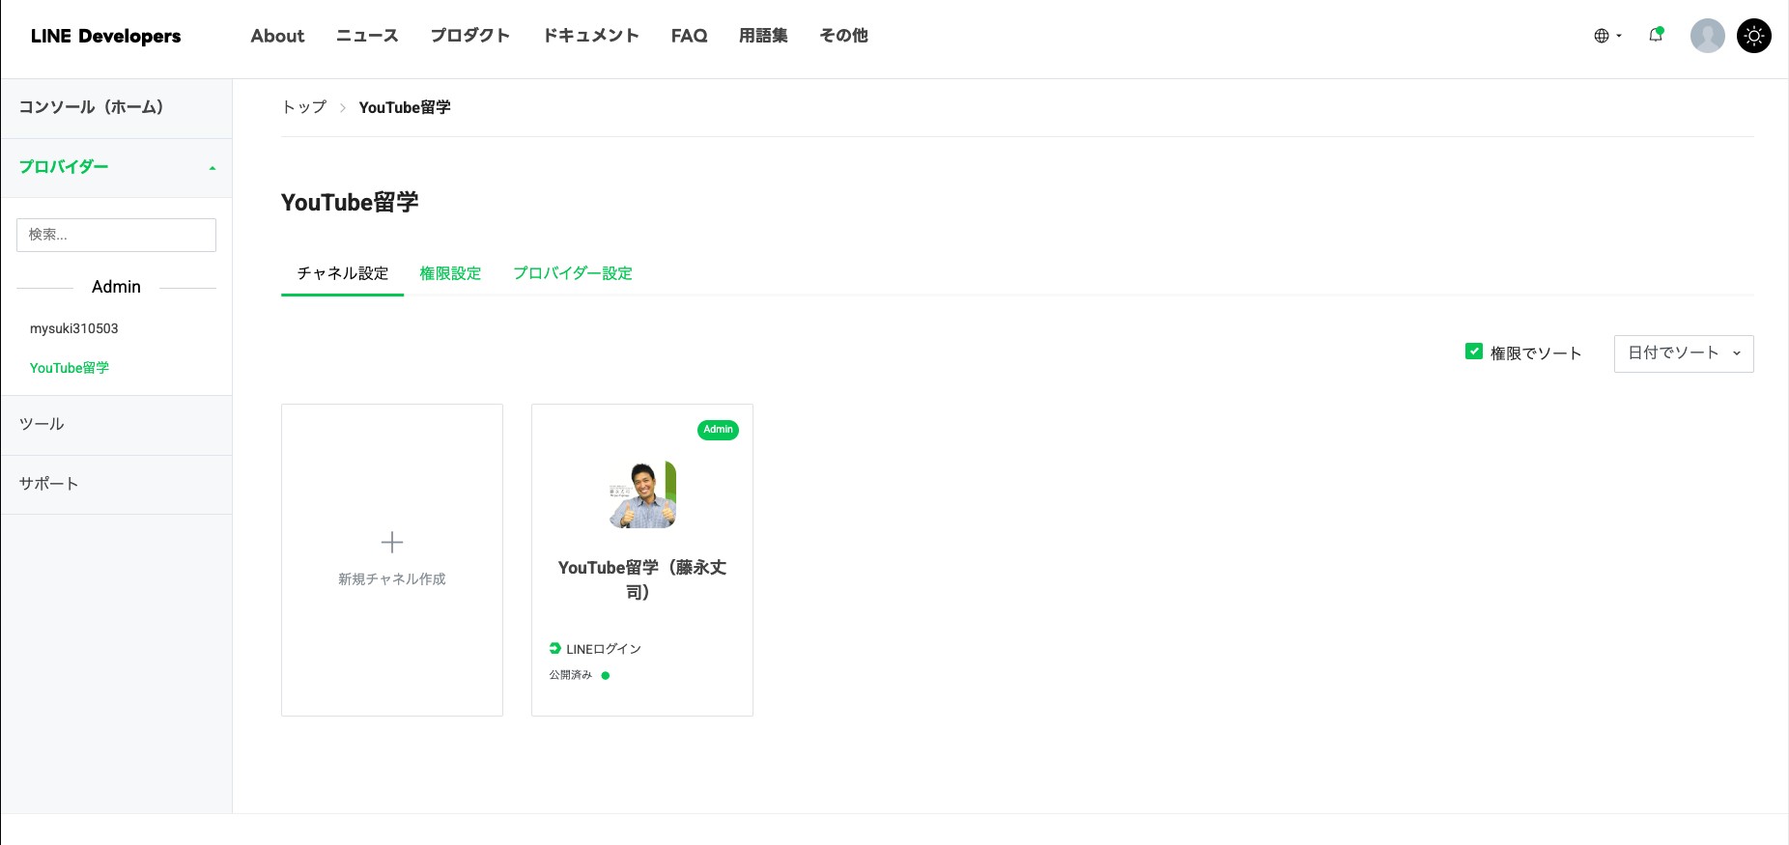This screenshot has height=845, width=1789.
Task: Collapse the プロバイダー sidebar section
Action: [116, 167]
